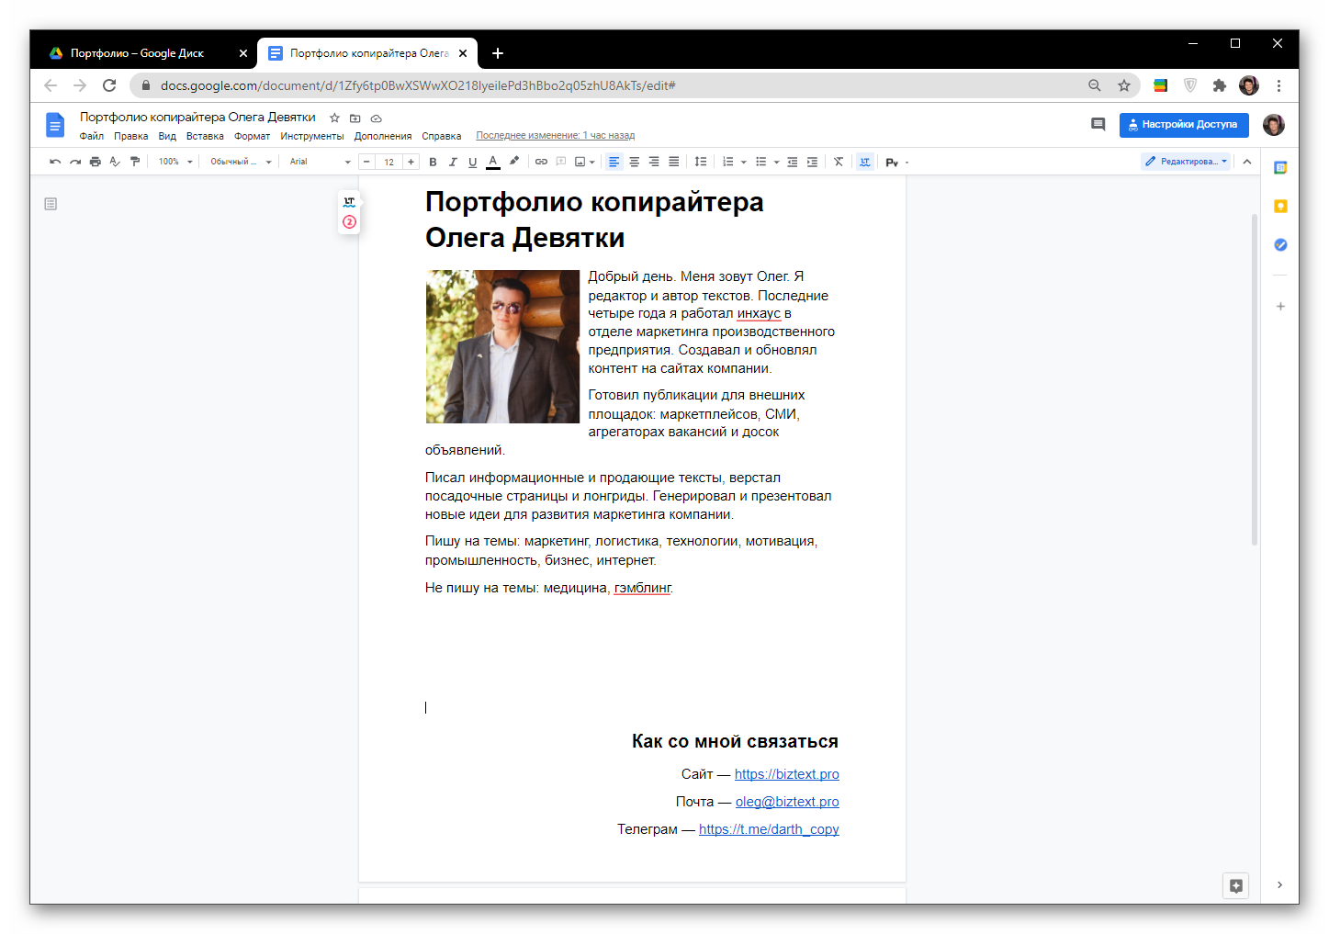This screenshot has height=934, width=1329.
Task: Toggle underline formatting
Action: 473,162
